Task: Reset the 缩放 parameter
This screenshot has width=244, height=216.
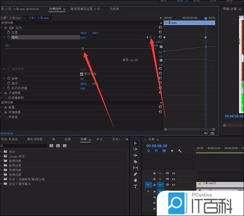Action: [x=160, y=37]
